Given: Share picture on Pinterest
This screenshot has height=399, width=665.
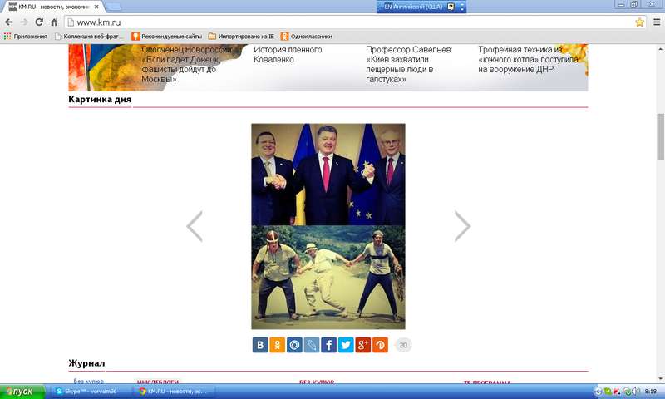Looking at the screenshot, I should [x=381, y=345].
